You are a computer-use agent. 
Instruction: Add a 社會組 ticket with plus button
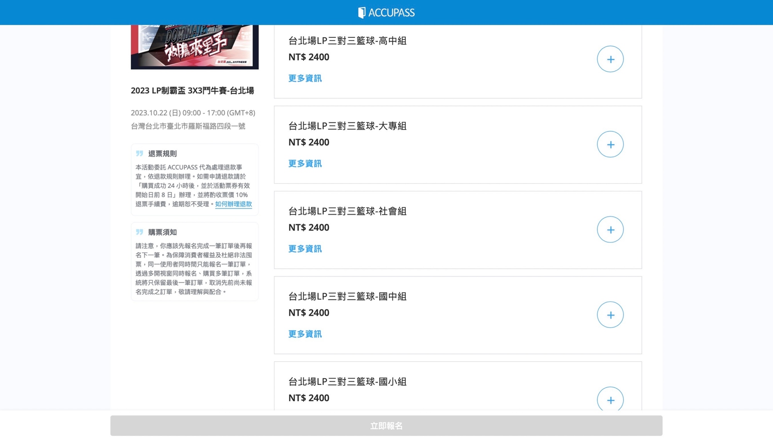(x=610, y=230)
